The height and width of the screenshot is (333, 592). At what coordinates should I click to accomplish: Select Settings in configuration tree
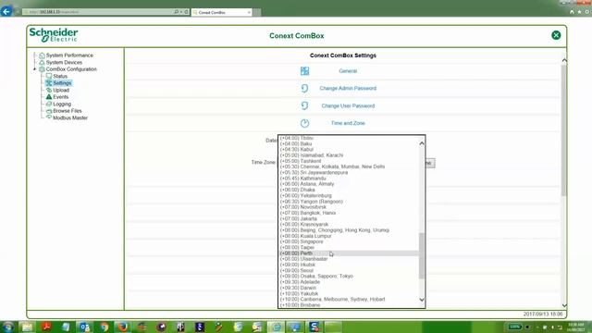62,83
